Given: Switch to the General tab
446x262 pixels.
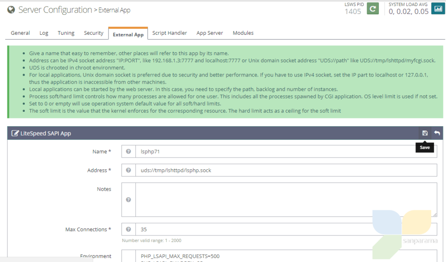Looking at the screenshot, I should click(x=20, y=33).
